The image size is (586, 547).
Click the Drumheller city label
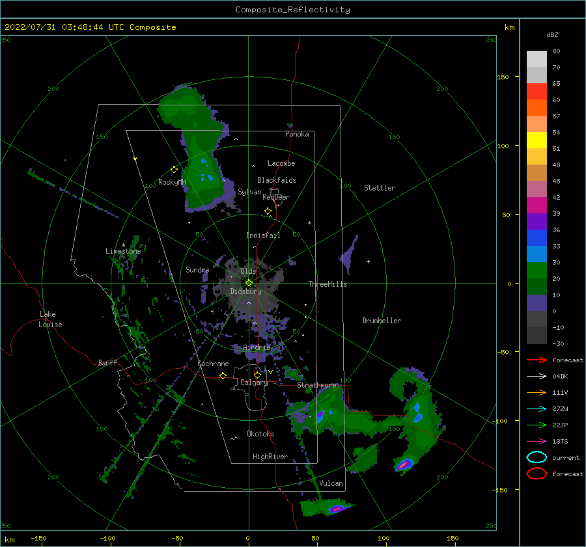382,321
